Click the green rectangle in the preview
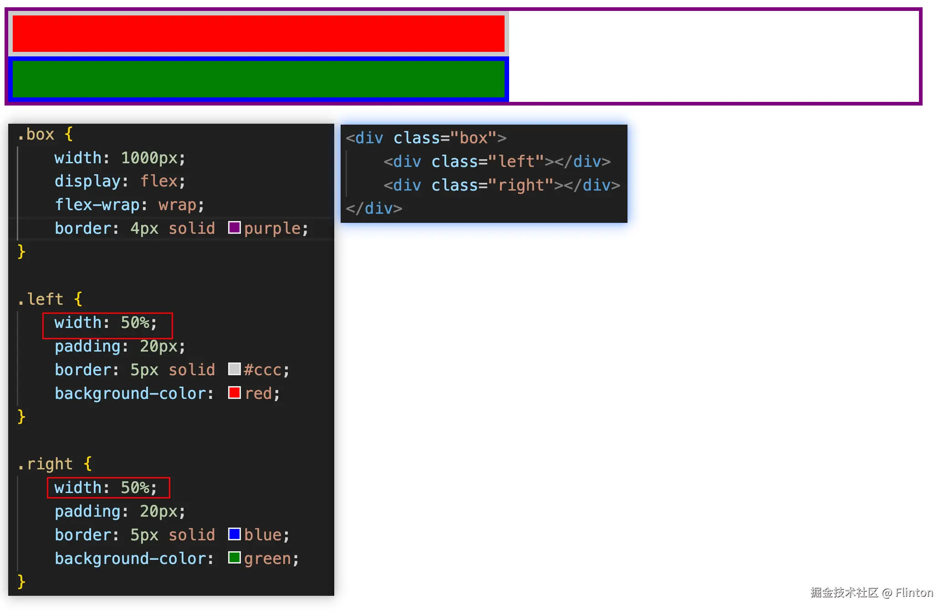The width and height of the screenshot is (949, 614). [x=258, y=79]
